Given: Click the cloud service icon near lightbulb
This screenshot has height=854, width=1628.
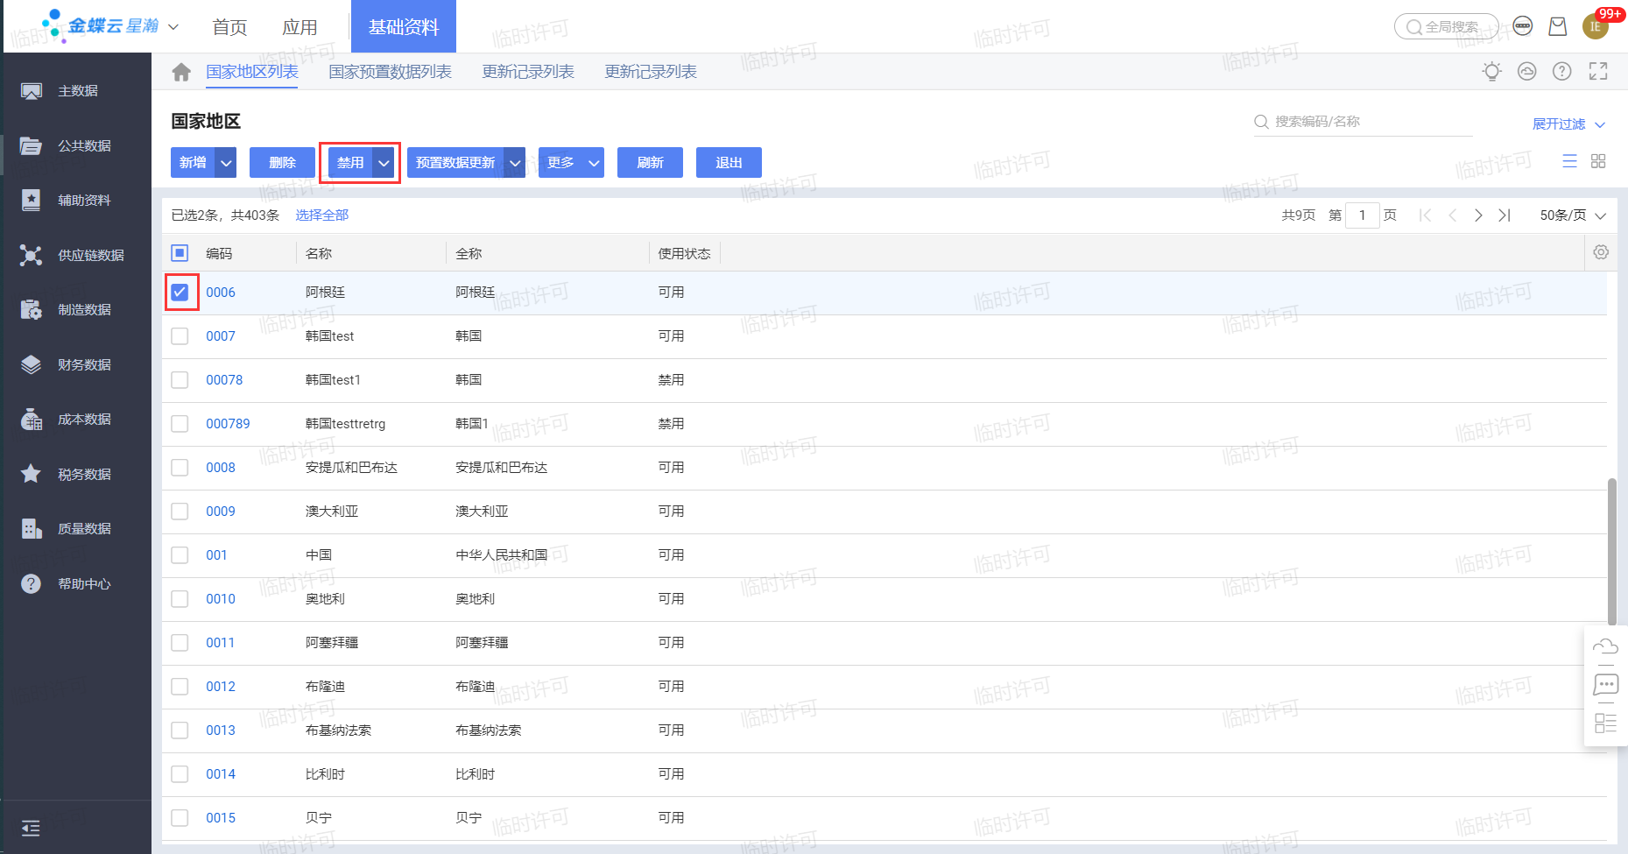Looking at the screenshot, I should (1527, 72).
